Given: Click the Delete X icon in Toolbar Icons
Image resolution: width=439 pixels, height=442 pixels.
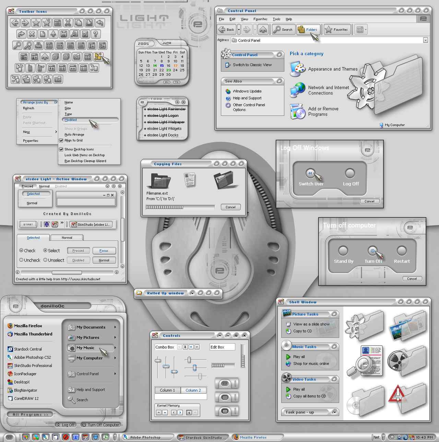Looking at the screenshot, I should point(32,34).
